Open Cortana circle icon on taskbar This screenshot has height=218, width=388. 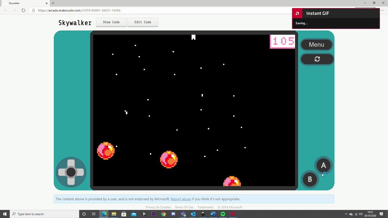(84, 214)
